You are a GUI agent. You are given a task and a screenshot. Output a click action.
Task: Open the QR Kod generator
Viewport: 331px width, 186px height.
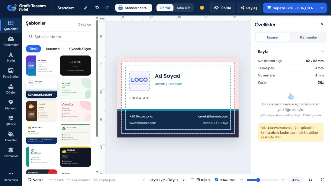(x=11, y=121)
